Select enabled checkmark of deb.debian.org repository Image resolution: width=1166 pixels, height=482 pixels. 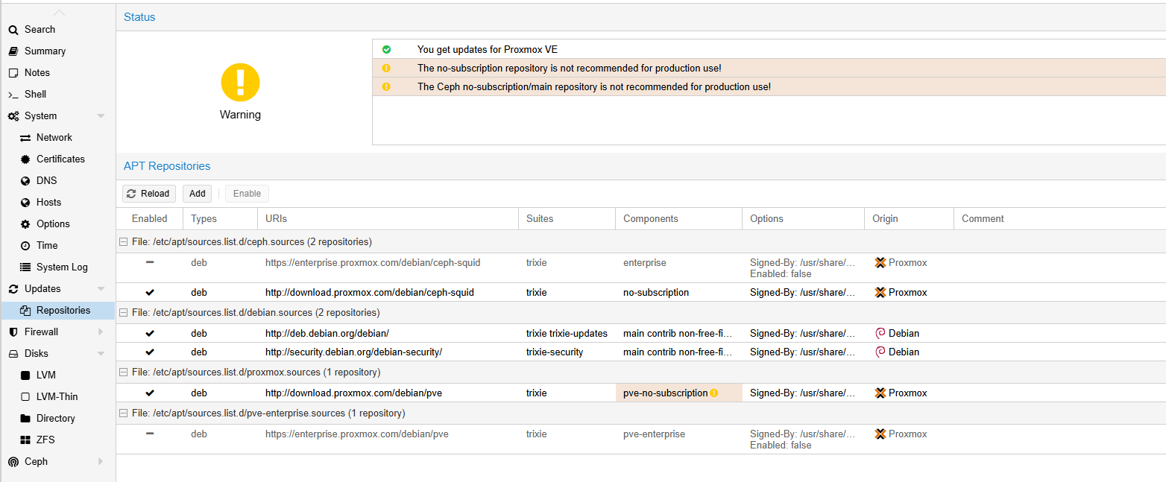pyautogui.click(x=150, y=334)
